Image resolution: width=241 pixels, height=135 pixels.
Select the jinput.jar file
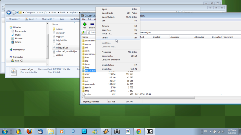[59, 33]
